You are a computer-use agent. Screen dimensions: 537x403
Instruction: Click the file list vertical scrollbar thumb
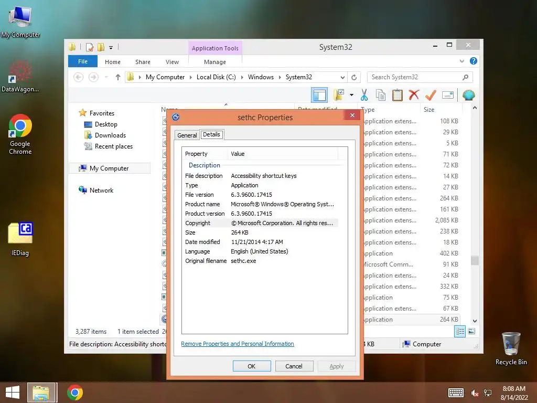(474, 260)
